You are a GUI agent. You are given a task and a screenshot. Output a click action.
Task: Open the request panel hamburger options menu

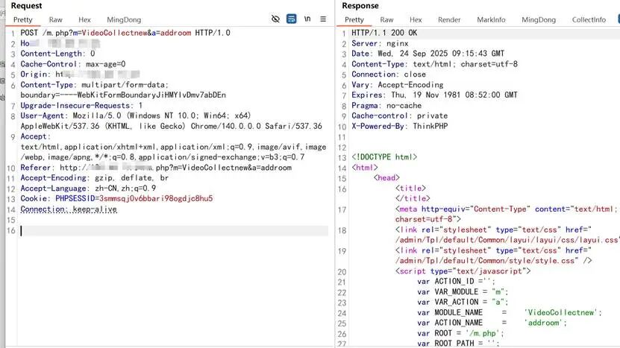(323, 19)
